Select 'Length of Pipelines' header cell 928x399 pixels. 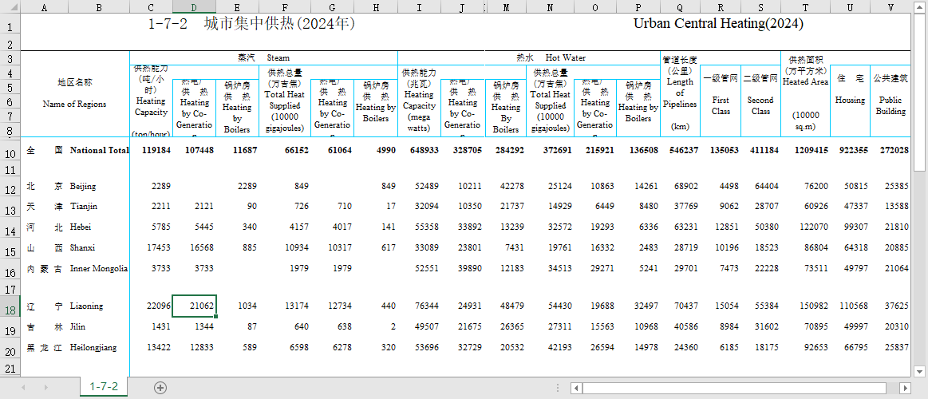(679, 94)
